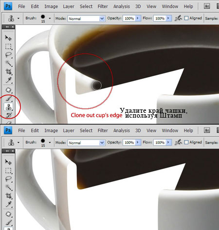
Task: Select Crop tool in lower toolbox
Action: pyautogui.click(x=8, y=195)
